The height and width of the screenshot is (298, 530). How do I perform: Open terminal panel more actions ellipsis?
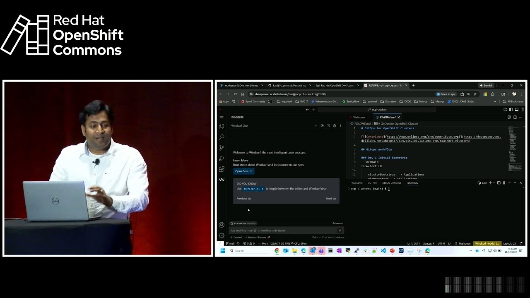(509, 183)
